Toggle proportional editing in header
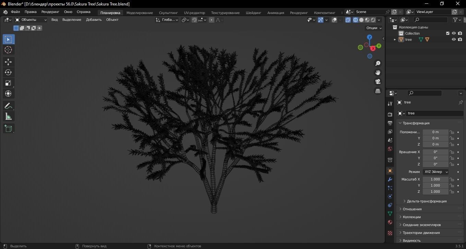466x249 pixels. pyautogui.click(x=212, y=20)
